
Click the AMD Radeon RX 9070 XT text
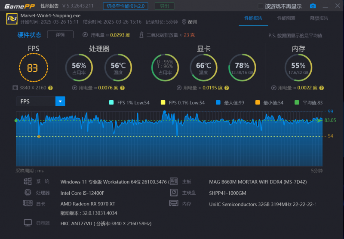88,204
